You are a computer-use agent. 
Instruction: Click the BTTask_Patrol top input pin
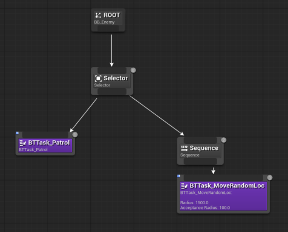point(45,135)
